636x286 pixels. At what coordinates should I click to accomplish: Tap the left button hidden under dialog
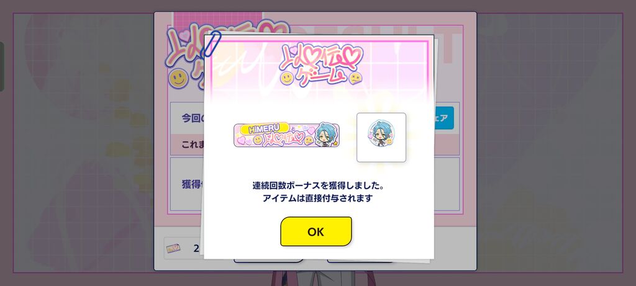[268, 261]
